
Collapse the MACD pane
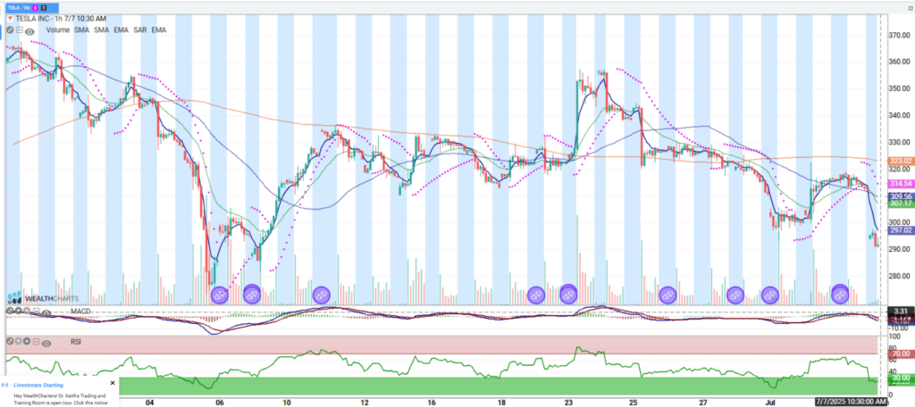[x=36, y=311]
